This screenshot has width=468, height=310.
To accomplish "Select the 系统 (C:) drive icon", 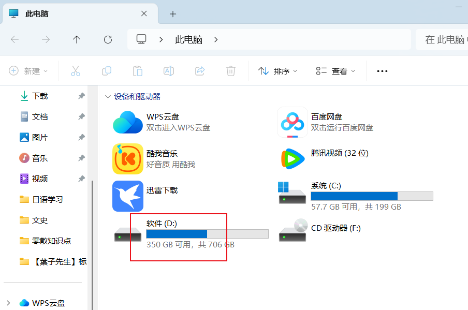I will point(292,193).
